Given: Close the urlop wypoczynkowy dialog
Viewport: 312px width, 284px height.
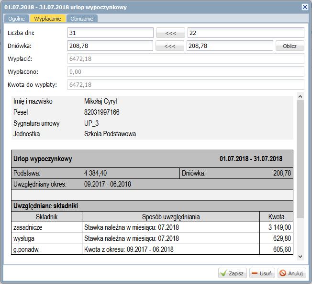Looking at the screenshot, I should (305, 7).
